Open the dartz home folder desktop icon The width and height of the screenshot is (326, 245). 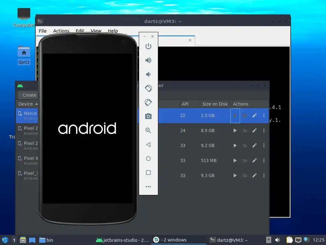point(24,55)
